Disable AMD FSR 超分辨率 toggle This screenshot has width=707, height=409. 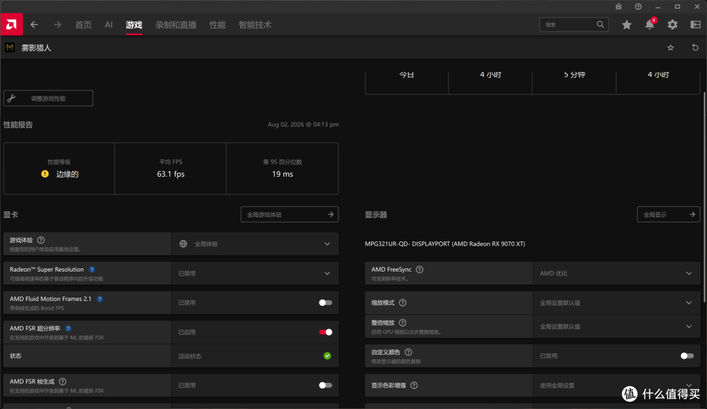point(325,332)
